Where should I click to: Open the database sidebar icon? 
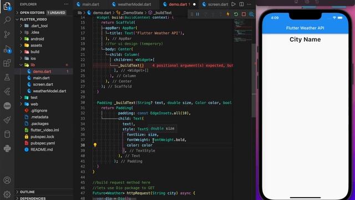(7, 134)
